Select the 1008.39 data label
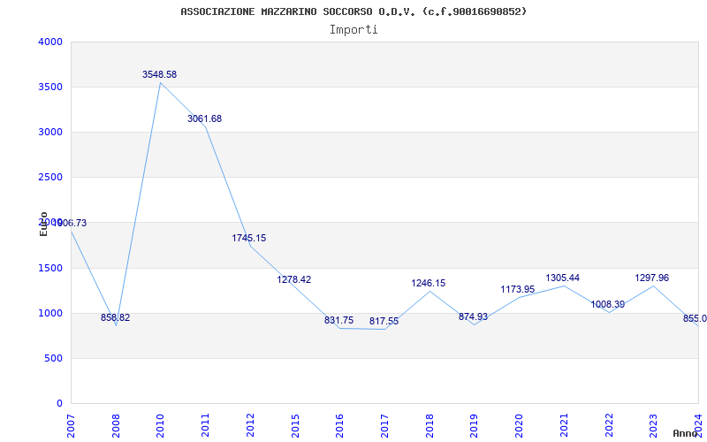Viewport: 707px width, 442px height. (607, 305)
